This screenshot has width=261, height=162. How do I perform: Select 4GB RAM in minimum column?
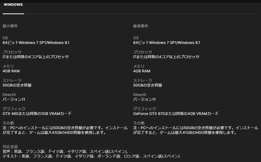(x=11, y=71)
